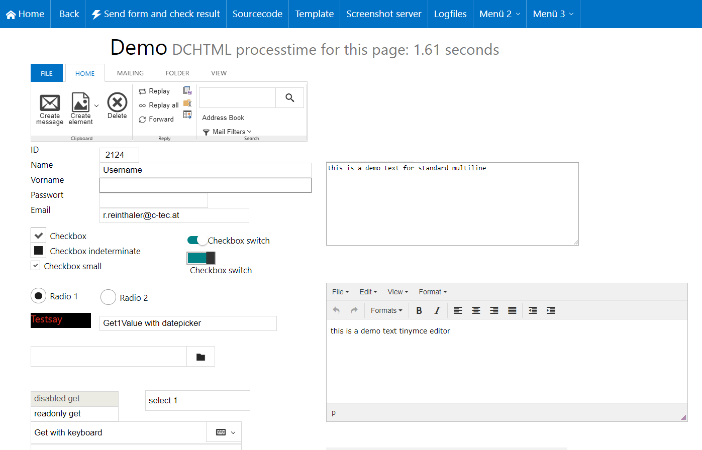Click the Bold icon in the editor
Screen dimensions: 702x450
419,310
